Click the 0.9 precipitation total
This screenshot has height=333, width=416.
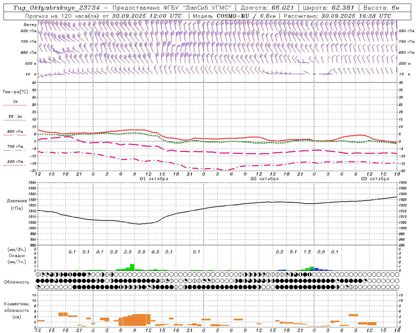click(321, 252)
